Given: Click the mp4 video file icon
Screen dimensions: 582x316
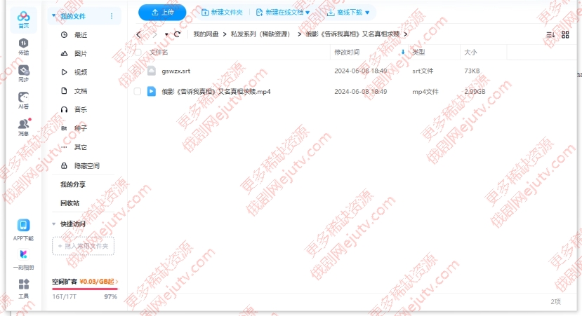Looking at the screenshot, I should tap(152, 91).
